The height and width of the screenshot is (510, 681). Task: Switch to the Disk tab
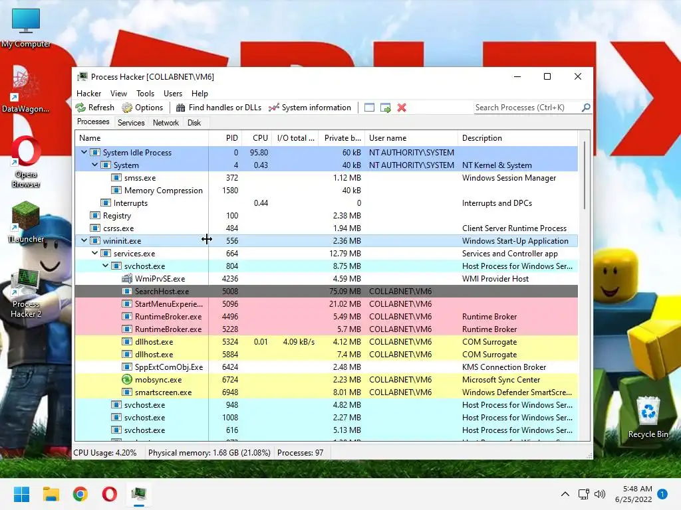pyautogui.click(x=194, y=123)
